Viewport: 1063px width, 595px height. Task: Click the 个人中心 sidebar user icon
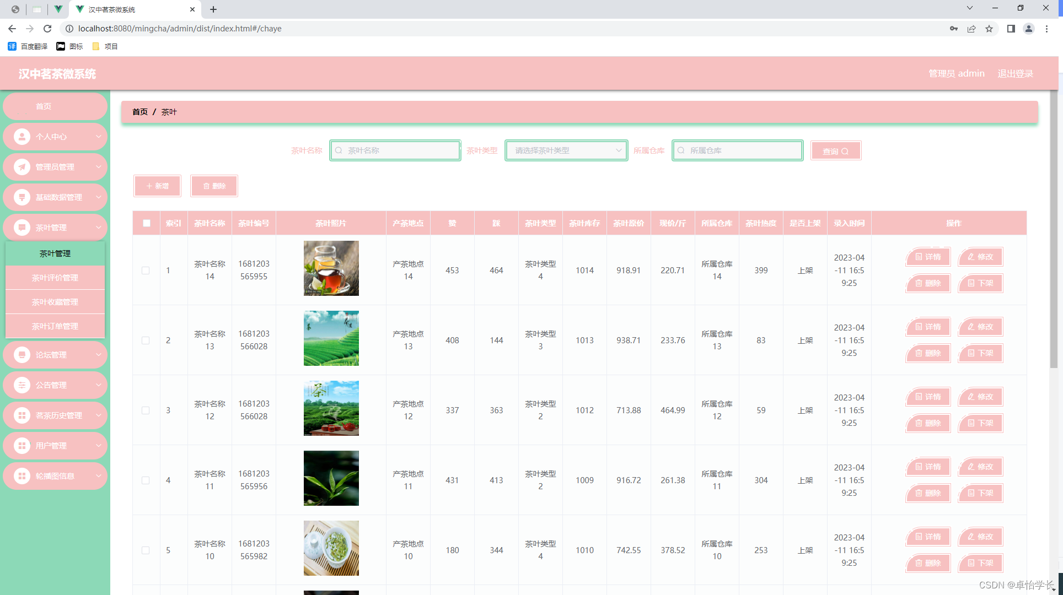pyautogui.click(x=22, y=137)
